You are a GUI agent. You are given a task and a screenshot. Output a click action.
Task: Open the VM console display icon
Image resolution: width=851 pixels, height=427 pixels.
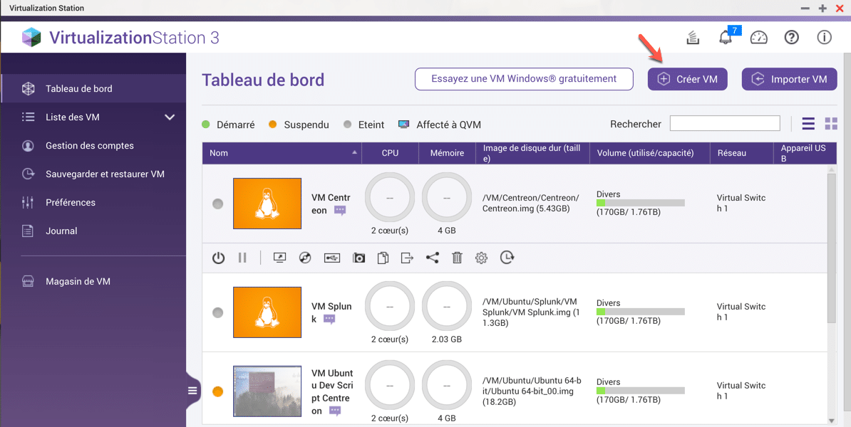279,258
